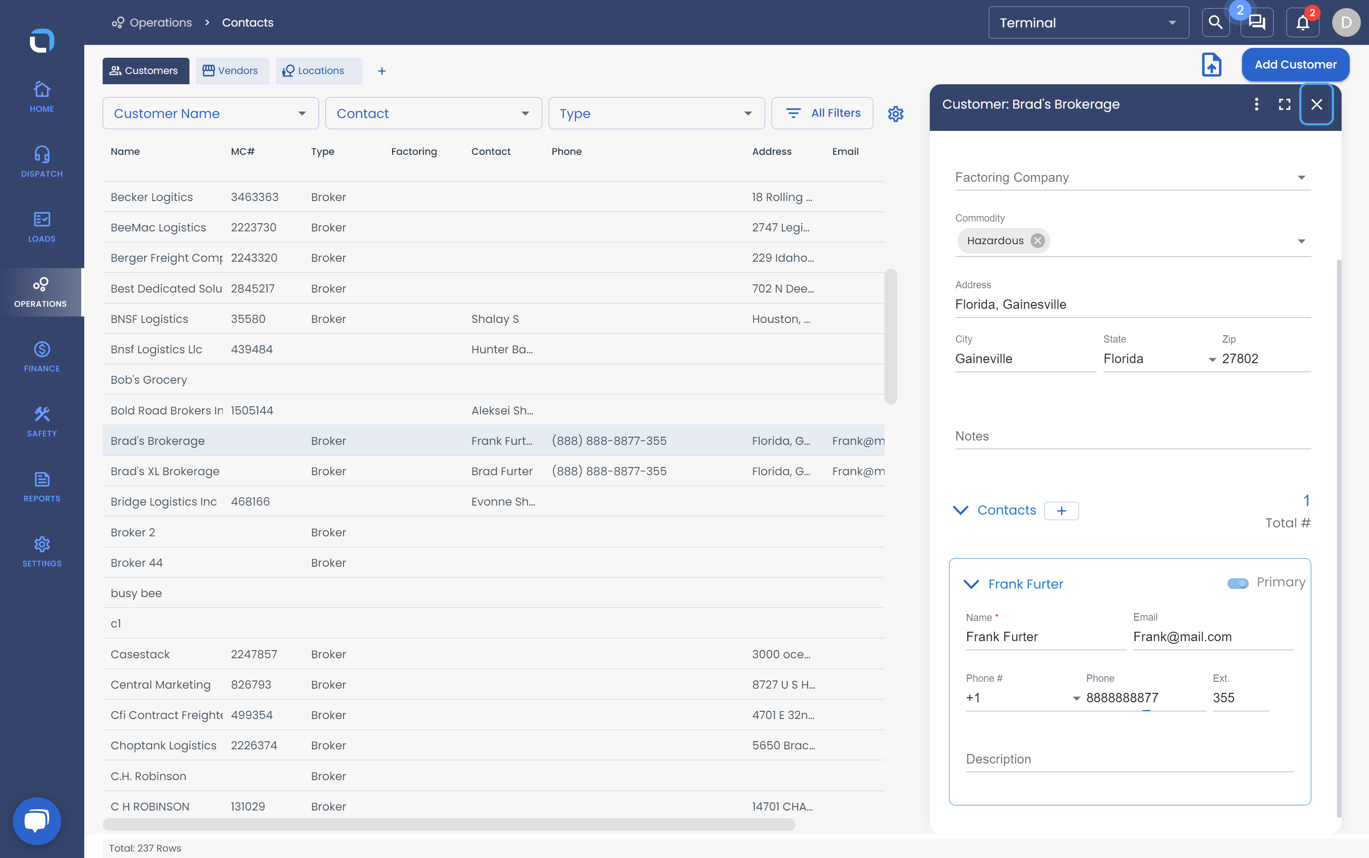Click the Zip field 27802
The width and height of the screenshot is (1369, 858).
(x=1266, y=358)
